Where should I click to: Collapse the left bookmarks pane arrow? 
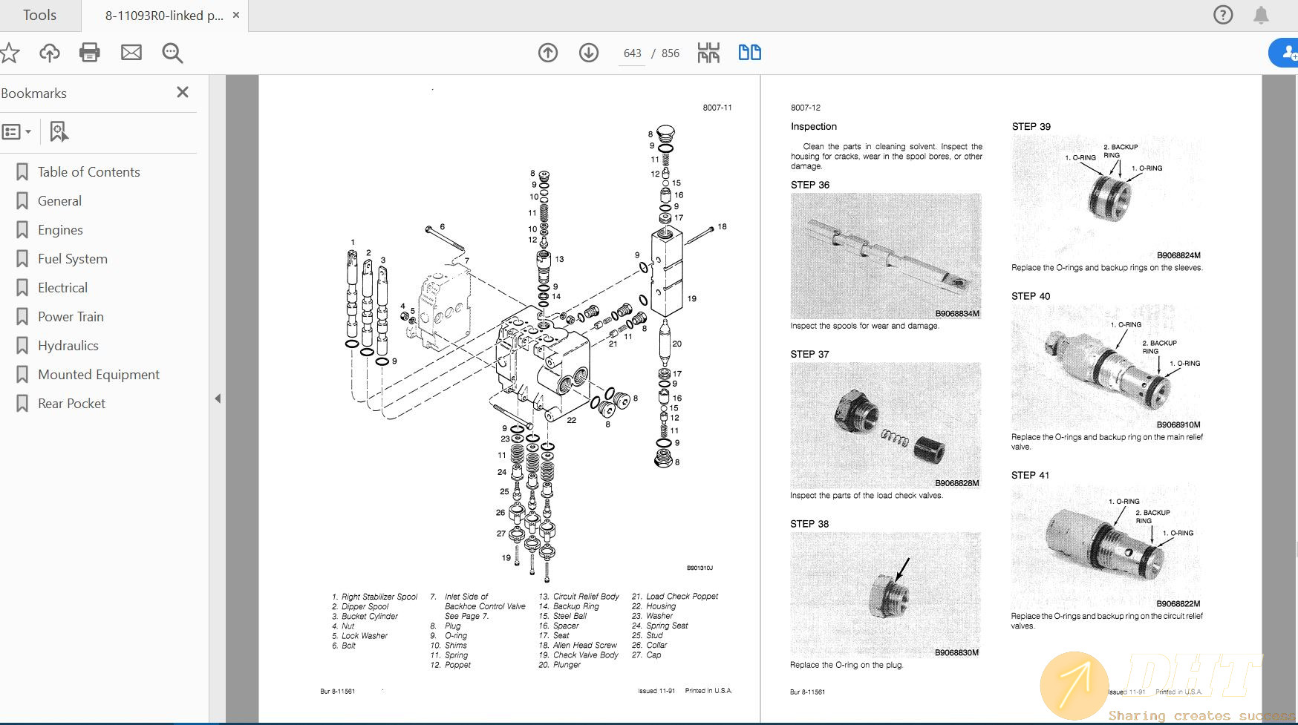click(x=218, y=398)
